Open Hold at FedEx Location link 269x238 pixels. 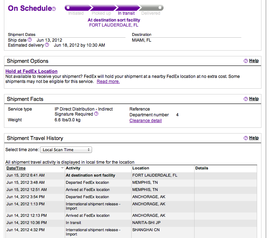(31, 71)
